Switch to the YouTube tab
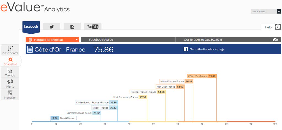Viewport: 282px width, 130px height. pos(93,27)
